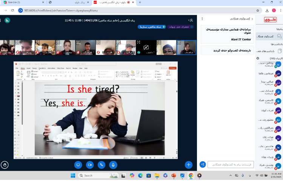The height and width of the screenshot is (181, 283).
Task: Click the phone audio button
Action: click(102, 165)
